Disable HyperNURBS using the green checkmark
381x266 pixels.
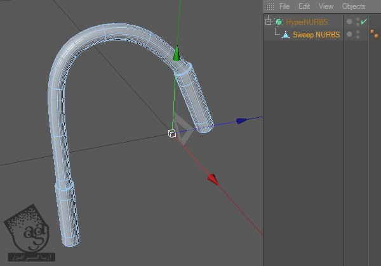(364, 22)
